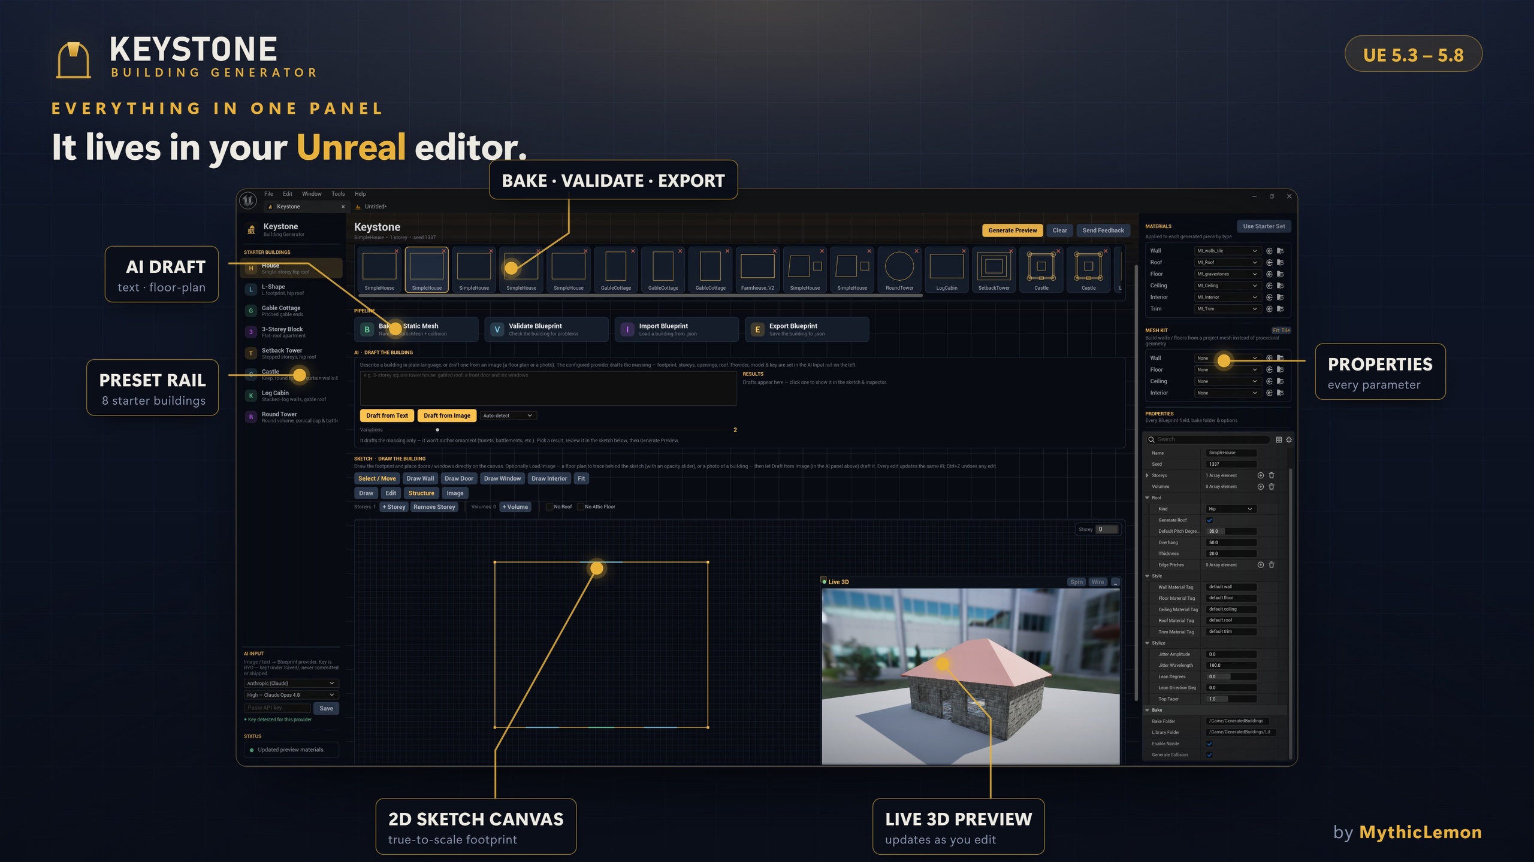Open the High – Claude Opus model dropdown

[x=291, y=695]
